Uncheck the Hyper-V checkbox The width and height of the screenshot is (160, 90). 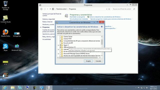point(60,45)
